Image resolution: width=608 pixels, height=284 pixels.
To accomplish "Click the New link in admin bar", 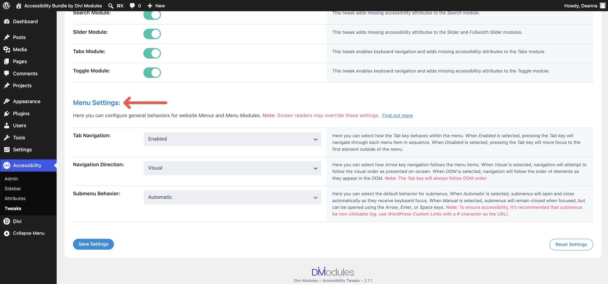I will click(160, 6).
